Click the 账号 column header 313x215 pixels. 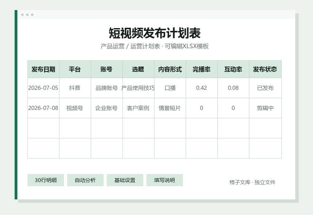point(107,69)
